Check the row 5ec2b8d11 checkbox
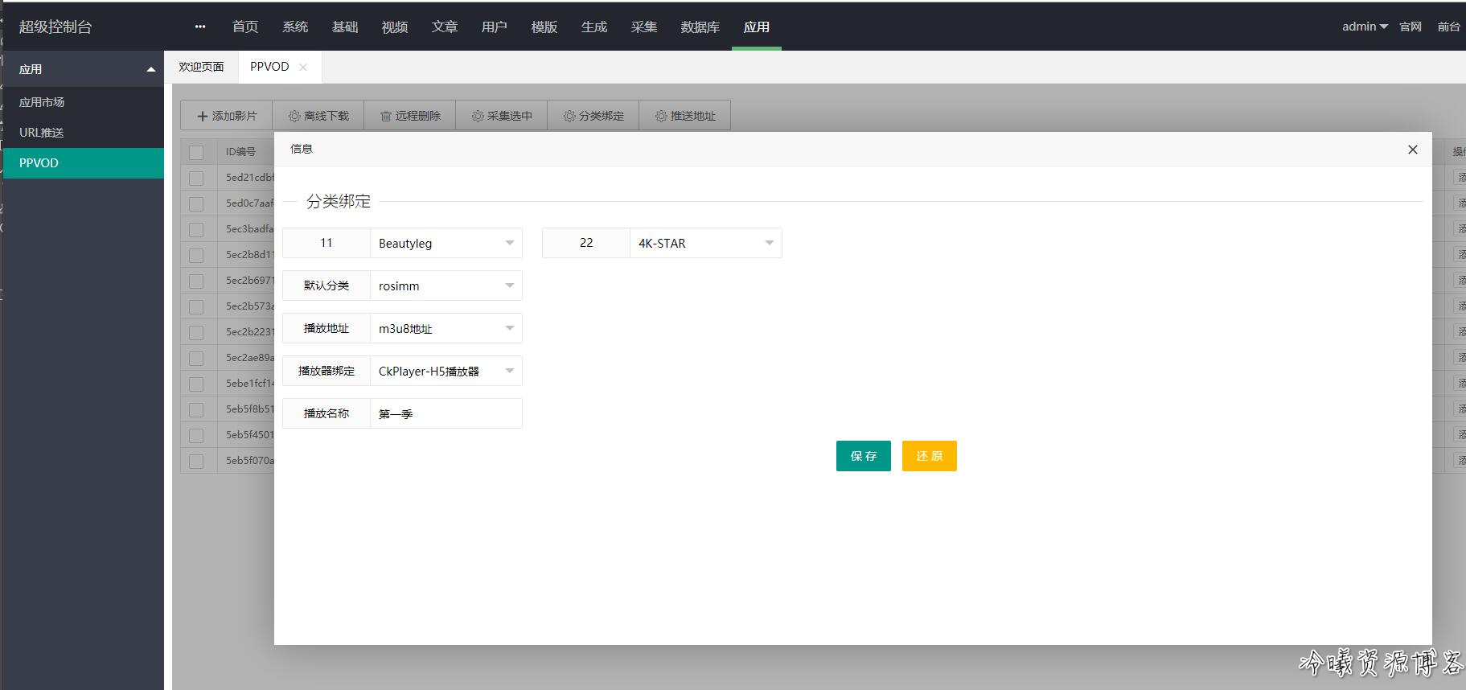The height and width of the screenshot is (690, 1466). tap(196, 255)
